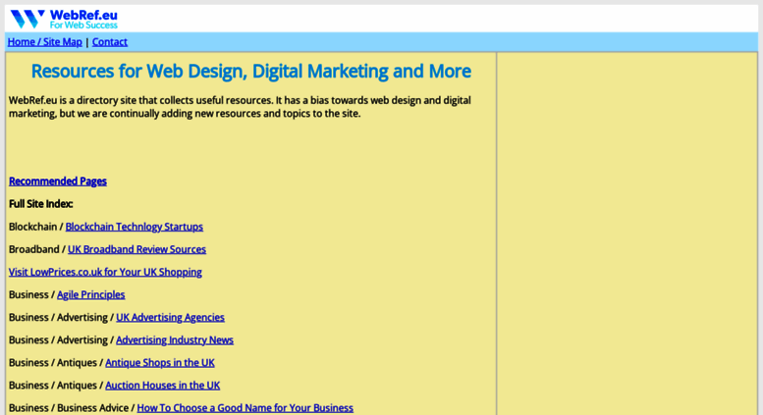
Task: Open How To Choose a Good Name link
Action: pos(245,408)
